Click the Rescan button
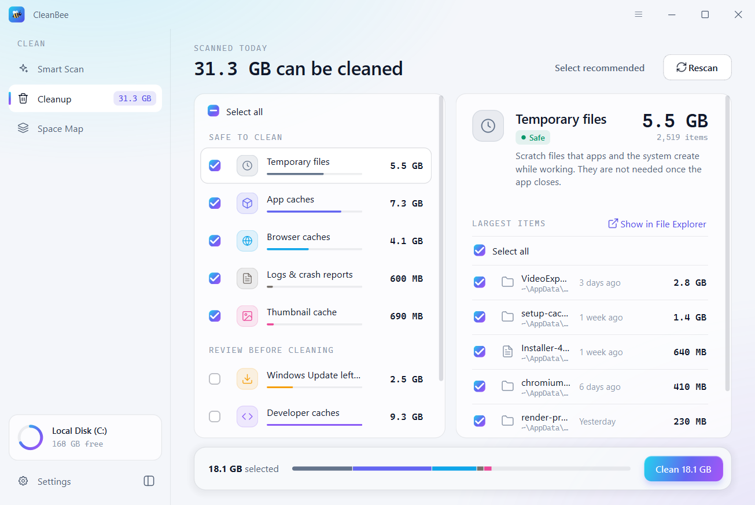 click(x=697, y=68)
